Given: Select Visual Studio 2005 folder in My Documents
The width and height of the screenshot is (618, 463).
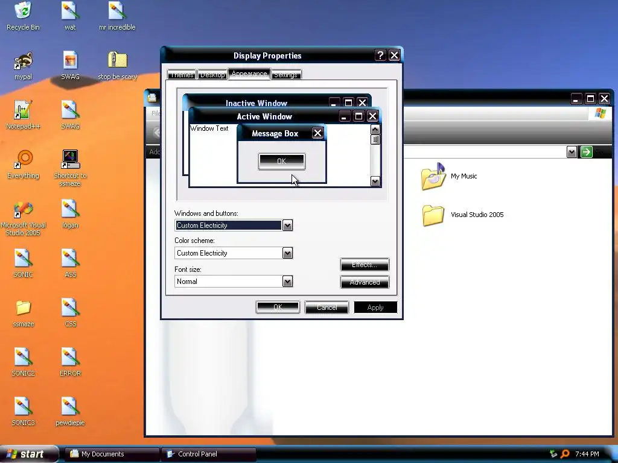Looking at the screenshot, I should [x=463, y=215].
